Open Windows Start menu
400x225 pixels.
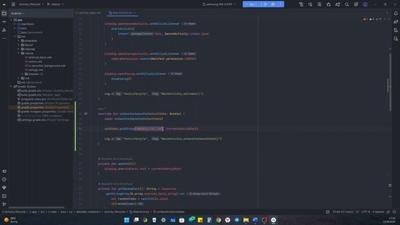pos(126,220)
